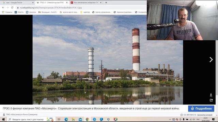
Task: Open the Mail app on taskbar
Action: click(x=80, y=119)
